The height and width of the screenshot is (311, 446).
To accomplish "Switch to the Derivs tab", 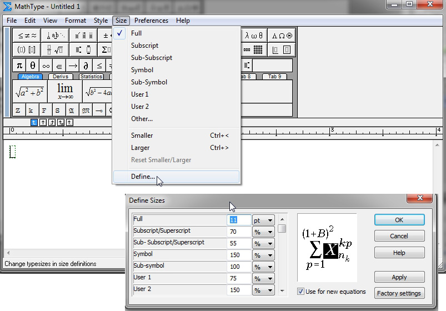I will [61, 77].
